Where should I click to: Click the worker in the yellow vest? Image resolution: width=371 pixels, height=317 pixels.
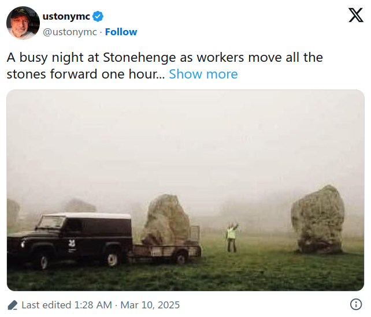pyautogui.click(x=232, y=236)
